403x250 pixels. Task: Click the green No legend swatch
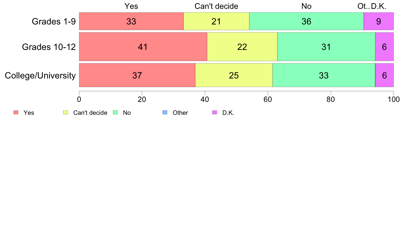(x=115, y=112)
